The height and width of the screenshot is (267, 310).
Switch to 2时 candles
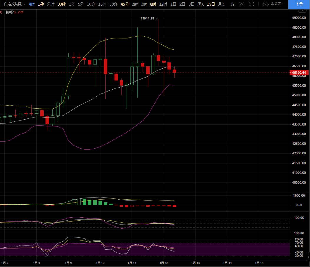(135, 4)
